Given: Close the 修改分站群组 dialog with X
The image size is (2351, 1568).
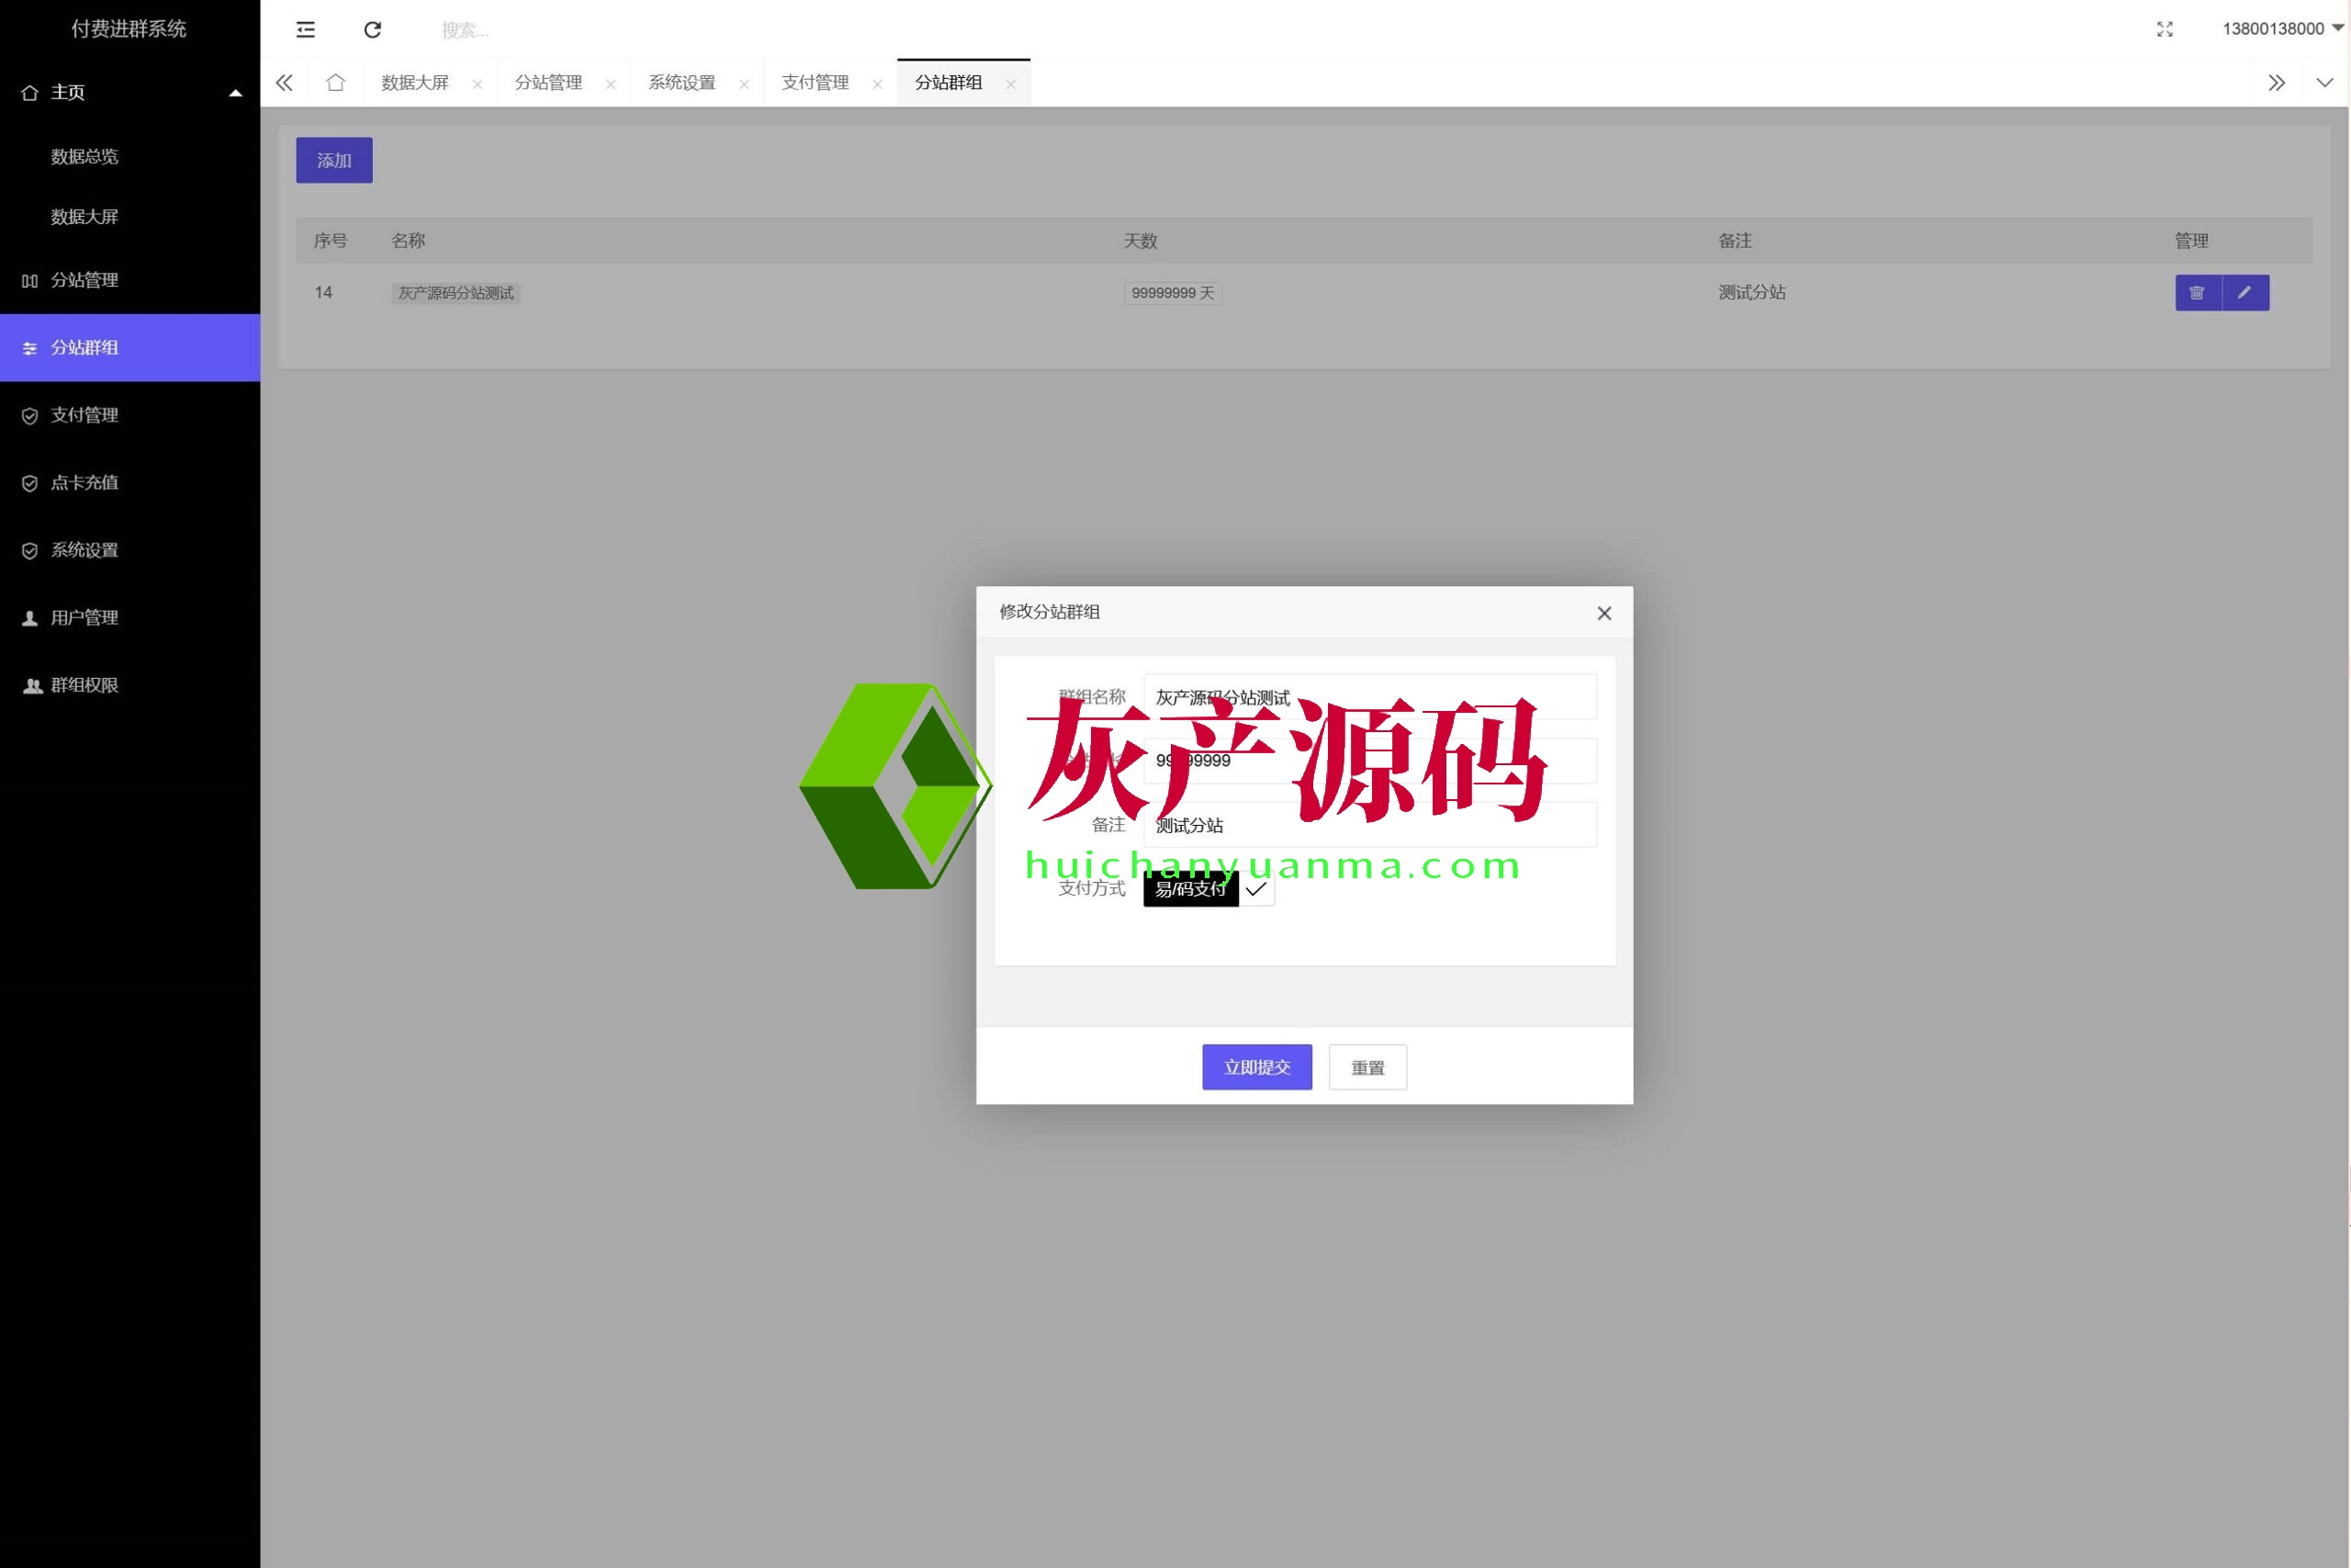Looking at the screenshot, I should 1604,613.
